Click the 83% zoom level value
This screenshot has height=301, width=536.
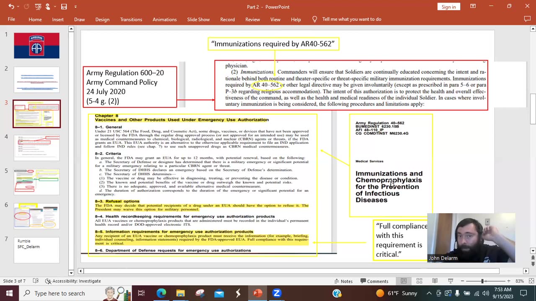[520, 281]
